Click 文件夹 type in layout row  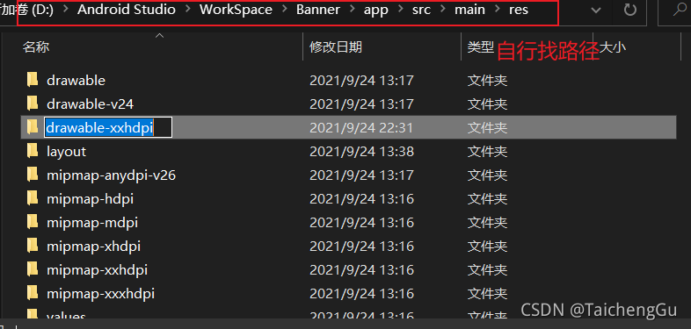point(487,151)
